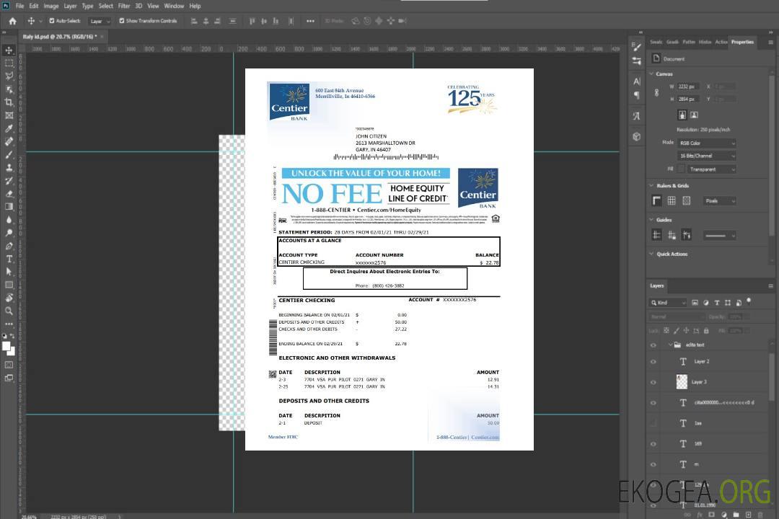Collapse the Canvas section
This screenshot has height=519, width=779.
coord(651,74)
